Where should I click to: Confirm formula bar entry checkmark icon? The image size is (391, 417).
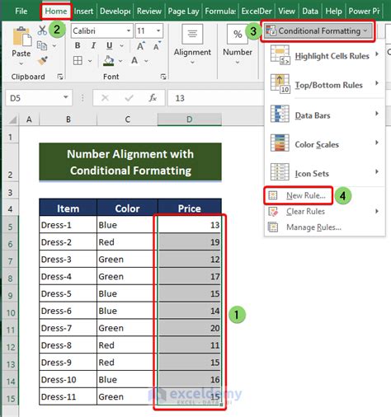pos(129,98)
